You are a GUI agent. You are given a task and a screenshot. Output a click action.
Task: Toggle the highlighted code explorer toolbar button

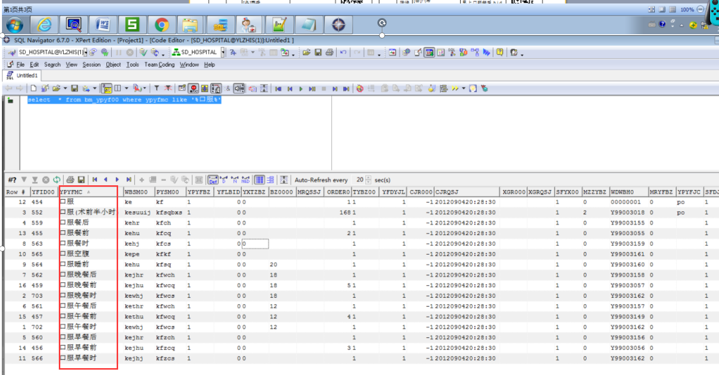(428, 52)
